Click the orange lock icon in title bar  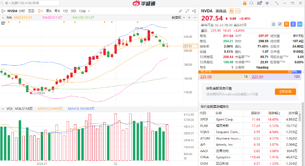tap(245, 3)
